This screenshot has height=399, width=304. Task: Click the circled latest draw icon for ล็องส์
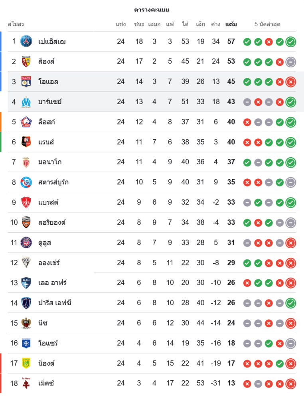pos(291,61)
